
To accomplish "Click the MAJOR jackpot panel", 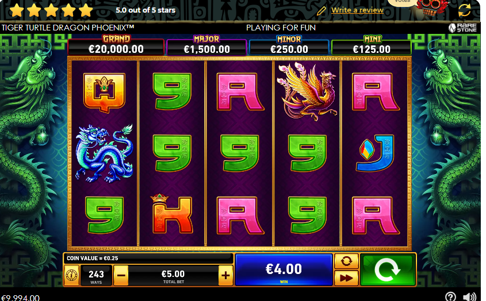I will [206, 45].
